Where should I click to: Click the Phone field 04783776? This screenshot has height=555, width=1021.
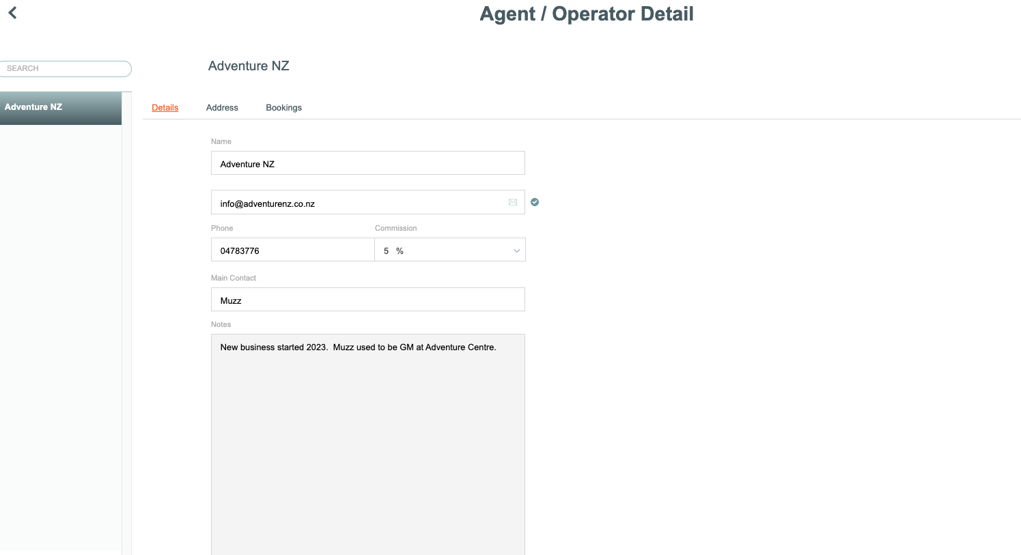[293, 250]
